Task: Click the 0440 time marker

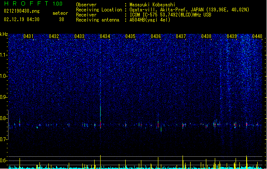Action: tap(257, 36)
